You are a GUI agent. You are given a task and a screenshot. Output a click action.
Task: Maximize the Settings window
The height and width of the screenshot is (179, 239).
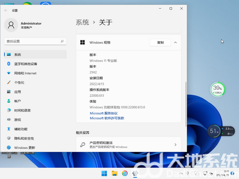click(x=171, y=9)
